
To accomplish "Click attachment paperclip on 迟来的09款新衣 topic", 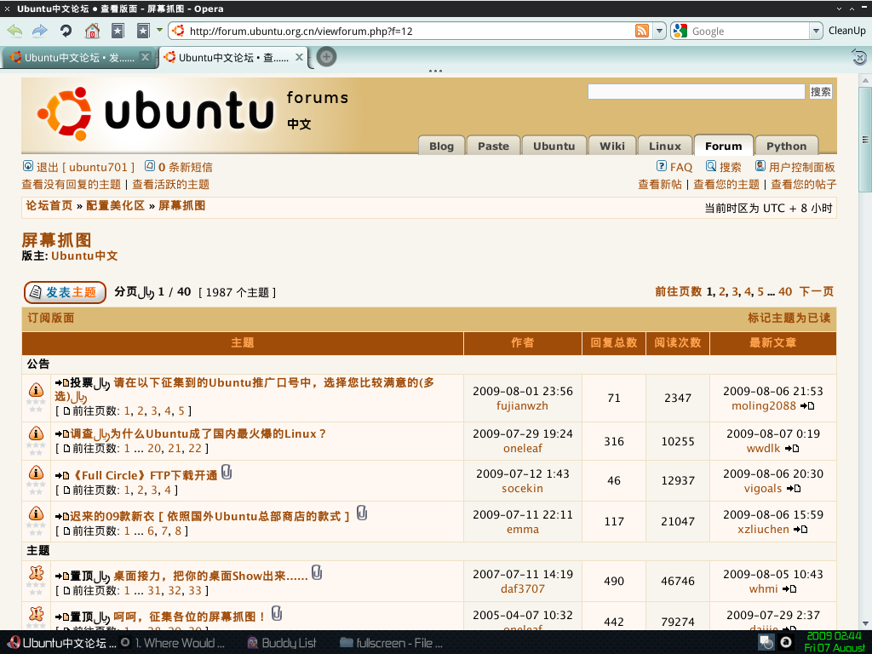I will coord(362,513).
